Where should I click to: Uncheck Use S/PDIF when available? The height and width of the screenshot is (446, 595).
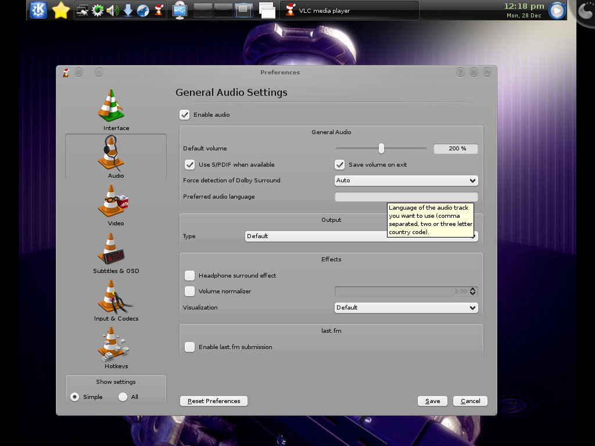pos(189,165)
